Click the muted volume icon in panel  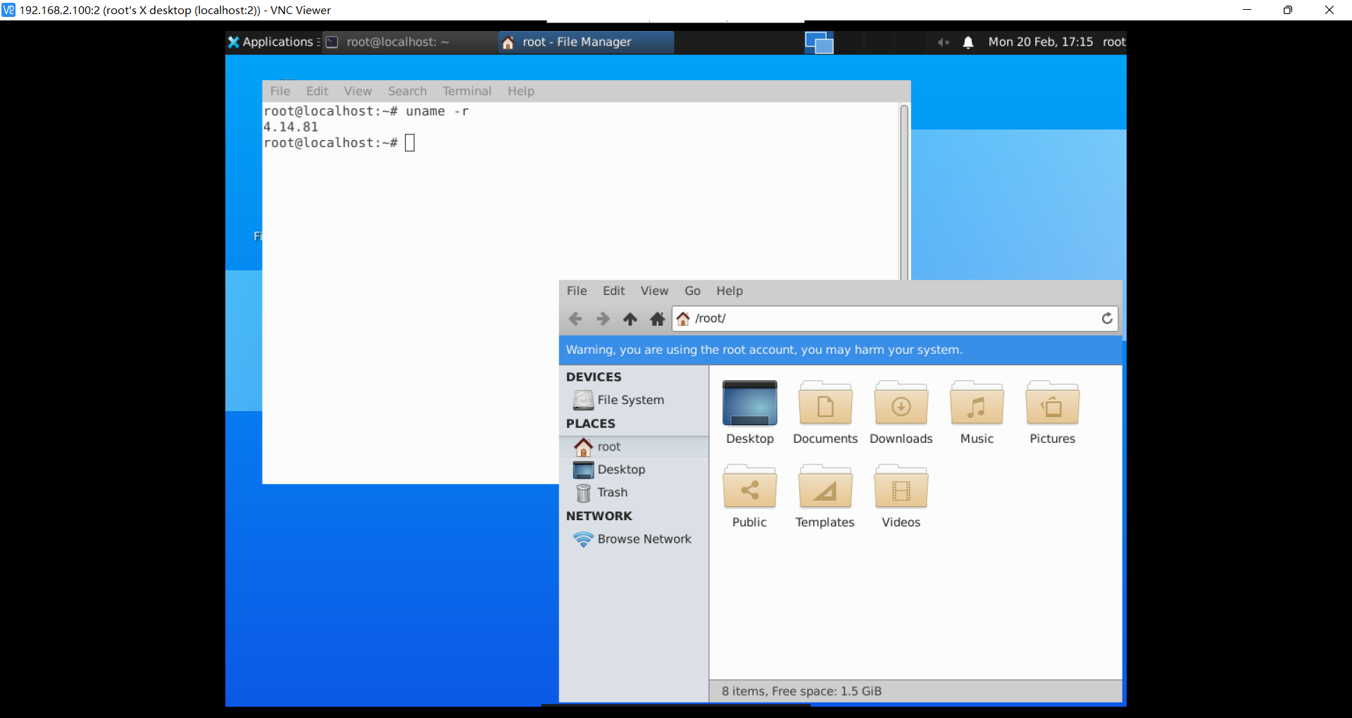click(944, 42)
